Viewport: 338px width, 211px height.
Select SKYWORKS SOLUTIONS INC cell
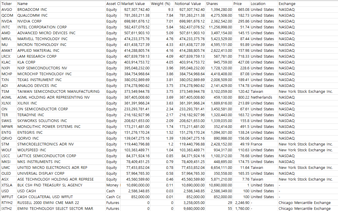tap(61, 121)
